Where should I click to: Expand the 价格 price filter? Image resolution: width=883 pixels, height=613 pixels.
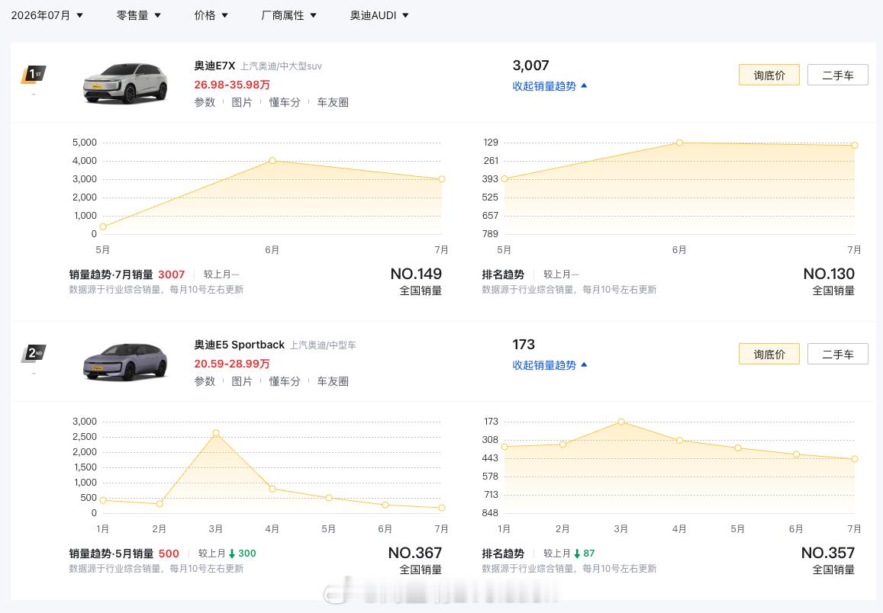(211, 16)
